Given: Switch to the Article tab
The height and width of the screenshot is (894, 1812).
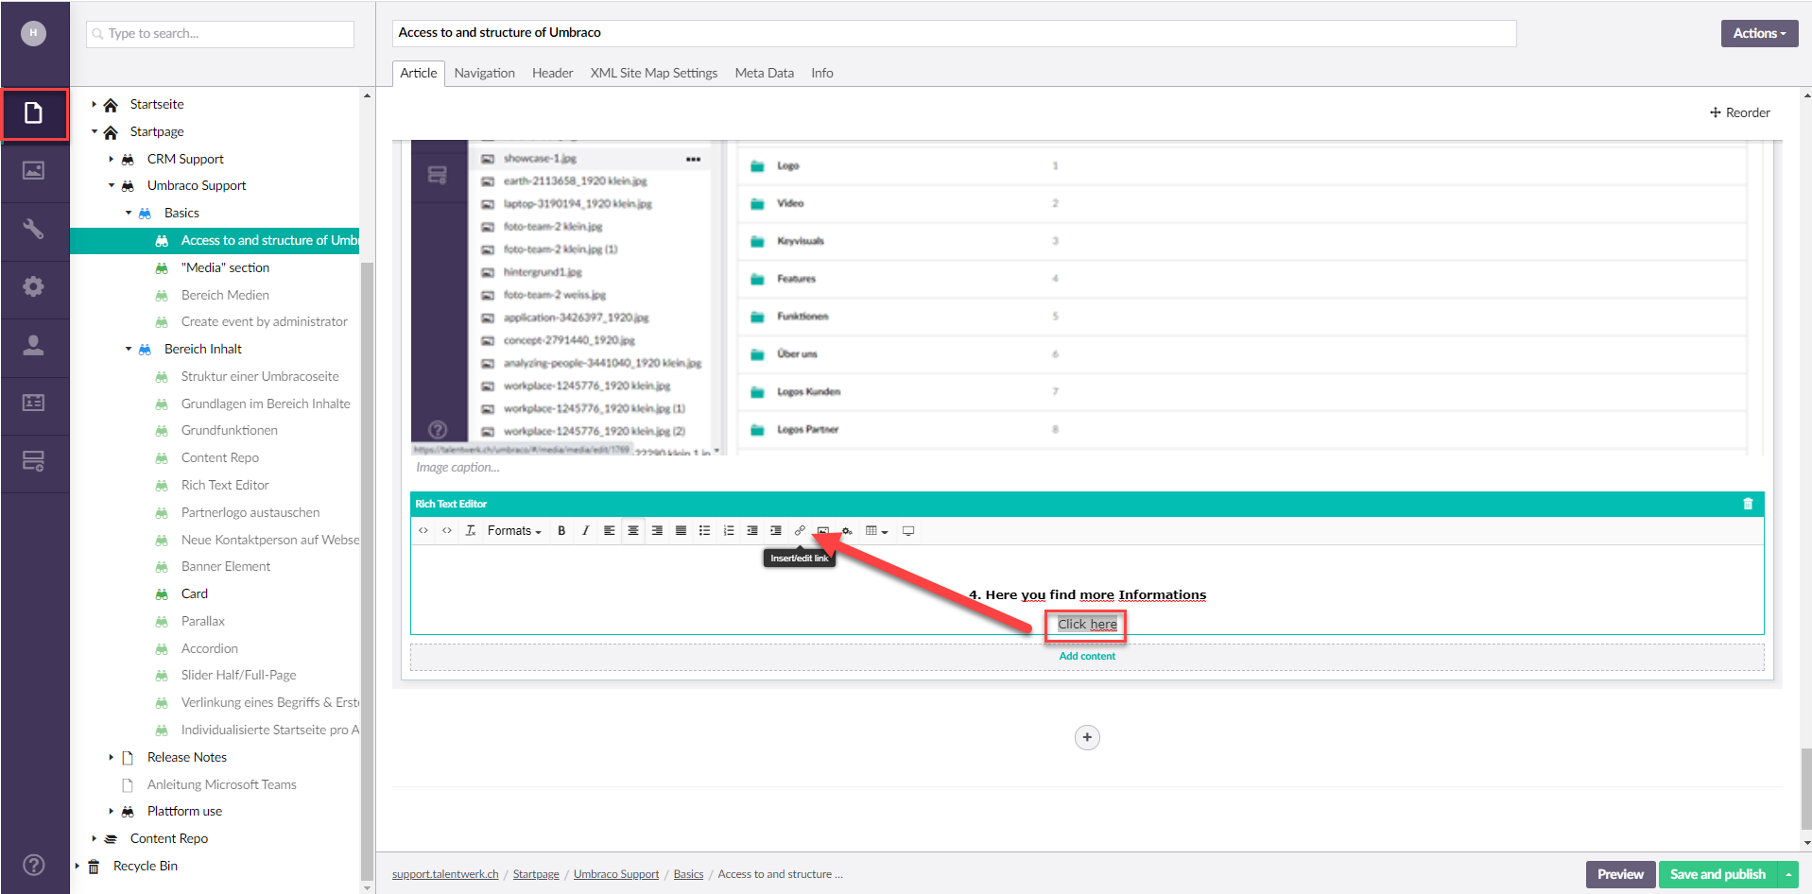Looking at the screenshot, I should (x=419, y=73).
